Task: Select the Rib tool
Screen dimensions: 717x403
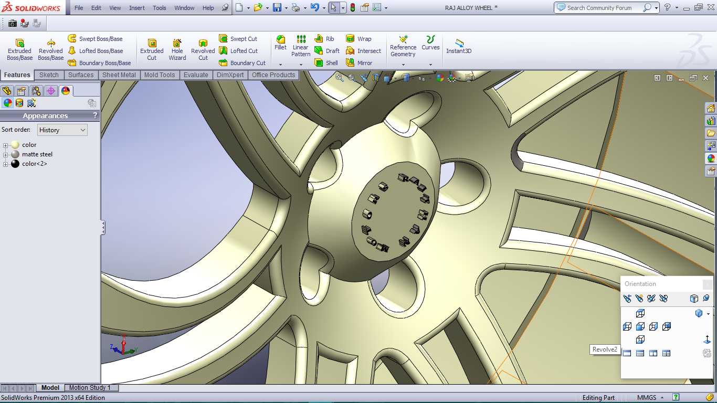Action: pyautogui.click(x=324, y=39)
